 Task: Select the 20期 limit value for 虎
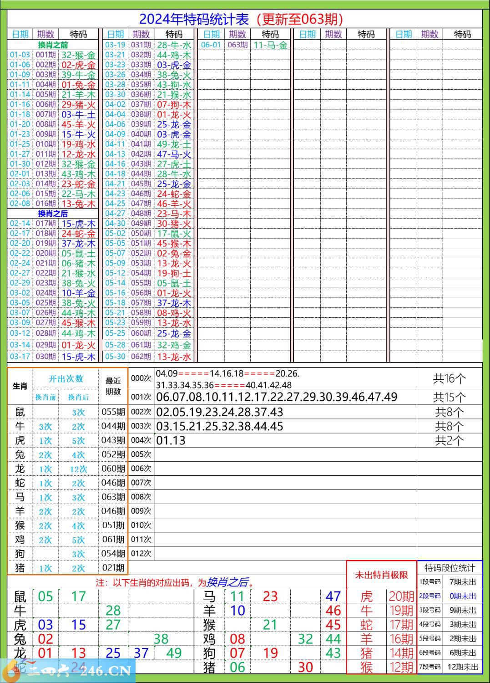coord(401,596)
